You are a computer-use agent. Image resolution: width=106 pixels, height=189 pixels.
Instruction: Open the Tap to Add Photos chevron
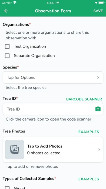point(99,150)
